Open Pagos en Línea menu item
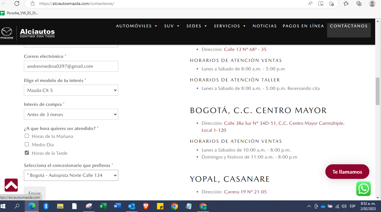This screenshot has height=212, width=381. pos(303,26)
